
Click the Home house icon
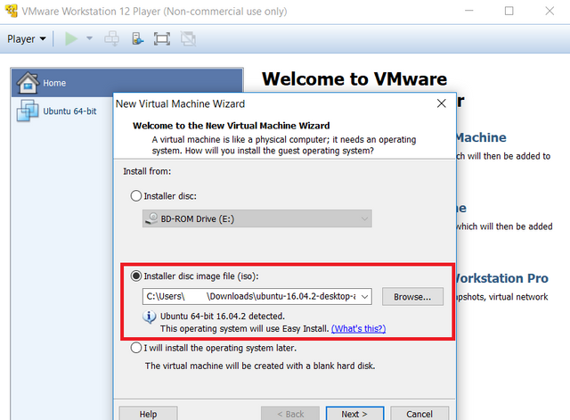(x=28, y=83)
